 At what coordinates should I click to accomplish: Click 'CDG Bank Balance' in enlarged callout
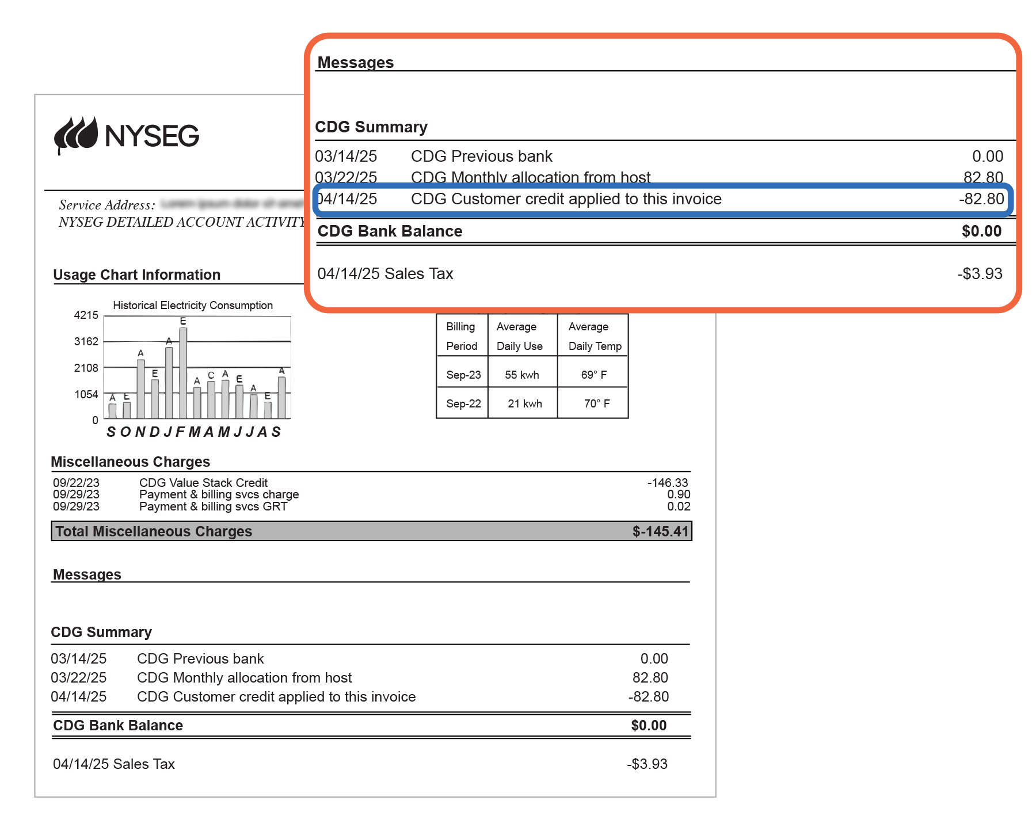pyautogui.click(x=390, y=231)
